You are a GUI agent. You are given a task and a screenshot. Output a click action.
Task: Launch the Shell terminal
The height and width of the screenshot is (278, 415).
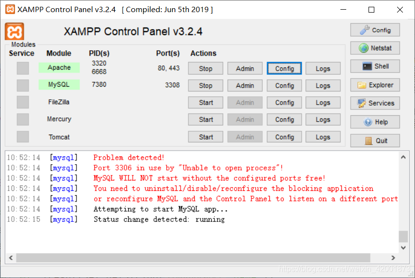click(x=375, y=66)
